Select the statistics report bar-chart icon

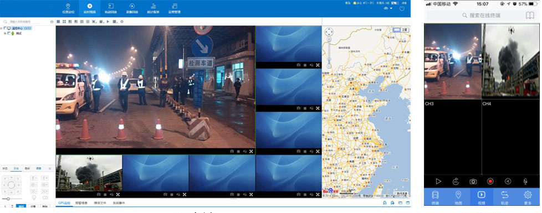[x=153, y=6]
